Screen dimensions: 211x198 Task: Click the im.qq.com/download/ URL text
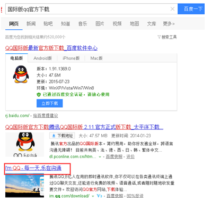(x=69, y=196)
